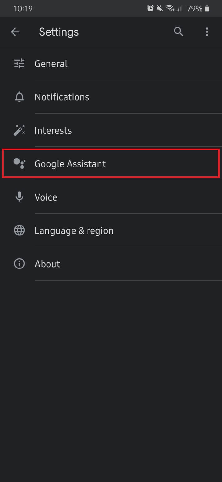Click the About info icon

pyautogui.click(x=19, y=264)
